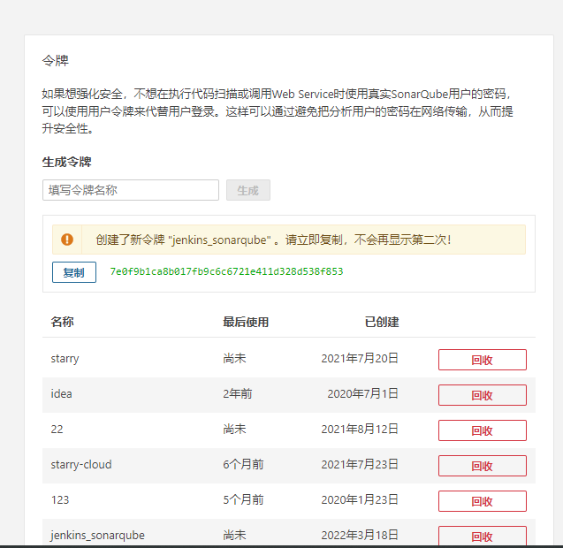This screenshot has width=563, height=548.
Task: Click the 生成 generate button
Action: (248, 190)
